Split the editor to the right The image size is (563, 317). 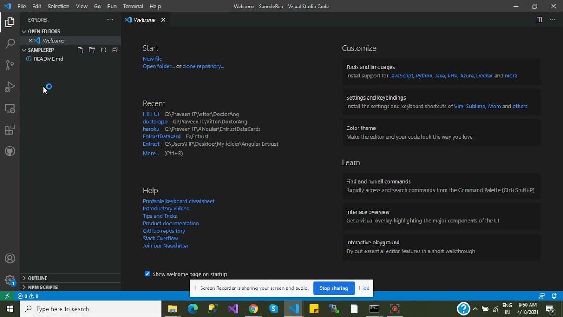539,20
